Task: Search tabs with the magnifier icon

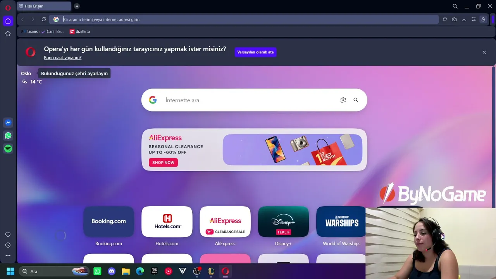Action: point(455,6)
